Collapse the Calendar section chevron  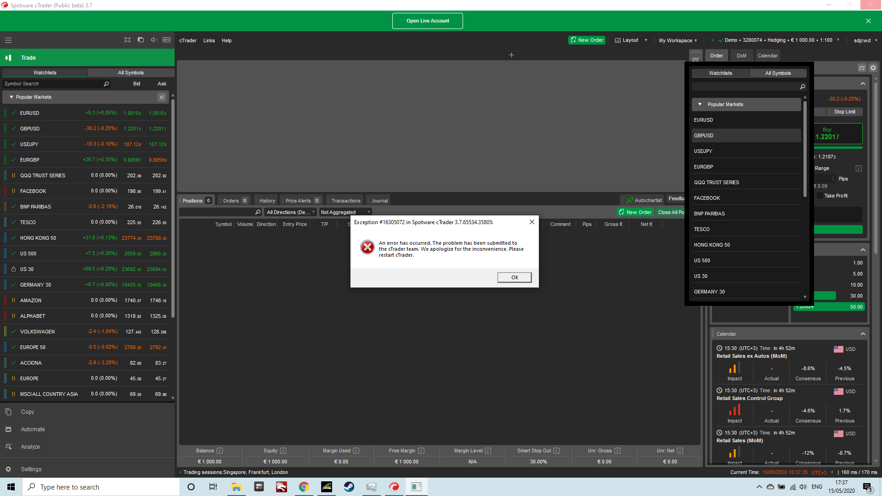(863, 334)
